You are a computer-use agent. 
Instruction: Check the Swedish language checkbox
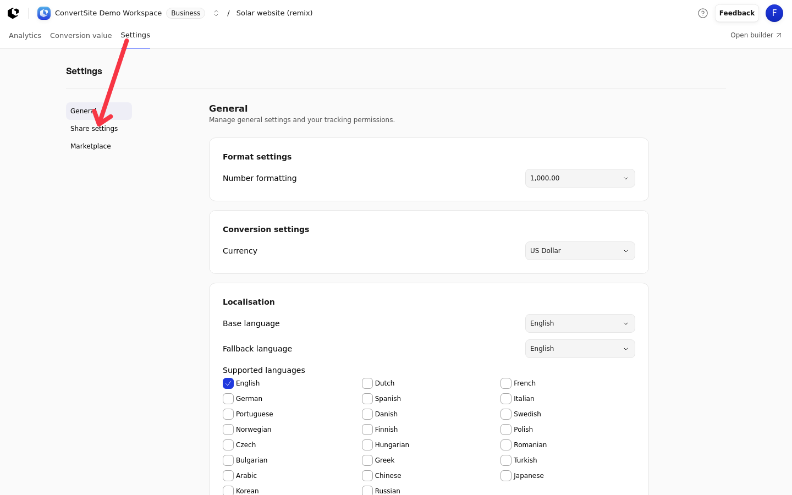(x=506, y=414)
